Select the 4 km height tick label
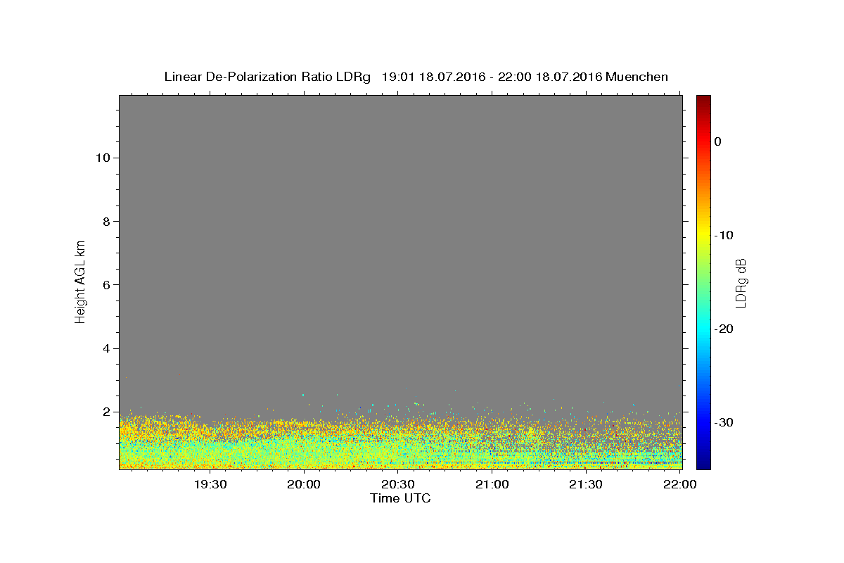 (105, 348)
